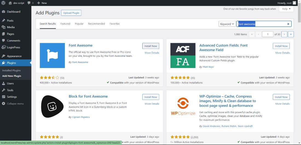The height and width of the screenshot is (145, 301).
Task: Install the Font Awesome plugin
Action: pyautogui.click(x=150, y=46)
